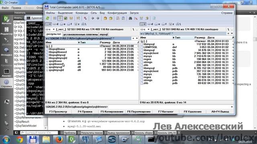Select drive z button in left panel
257x144 pixels.
(x=77, y=24)
